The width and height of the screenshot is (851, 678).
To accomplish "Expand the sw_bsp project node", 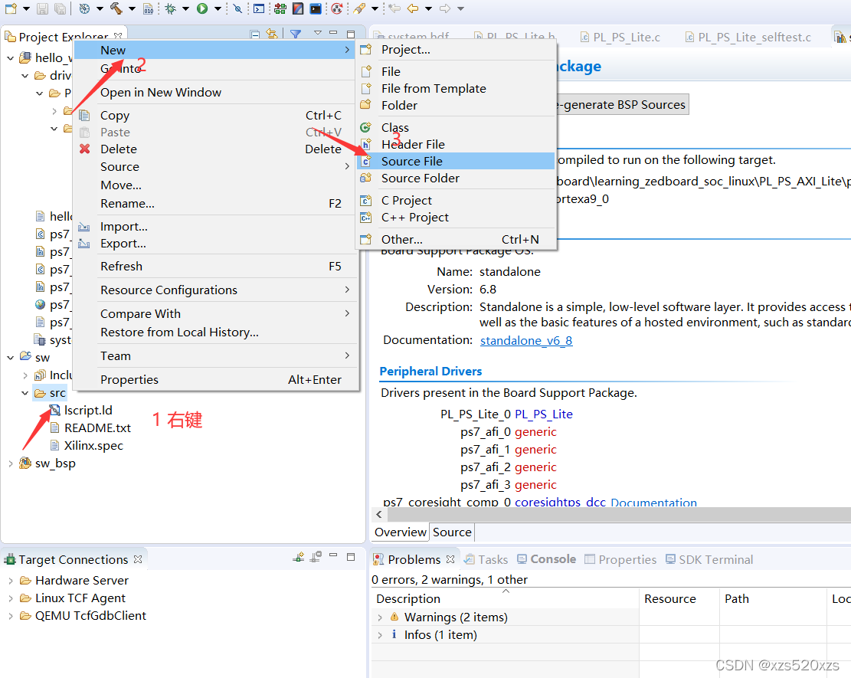I will click(x=10, y=463).
